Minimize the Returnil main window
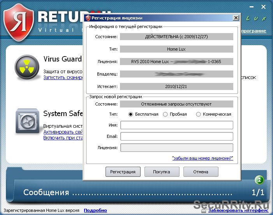The image size is (273, 215). [252, 7]
